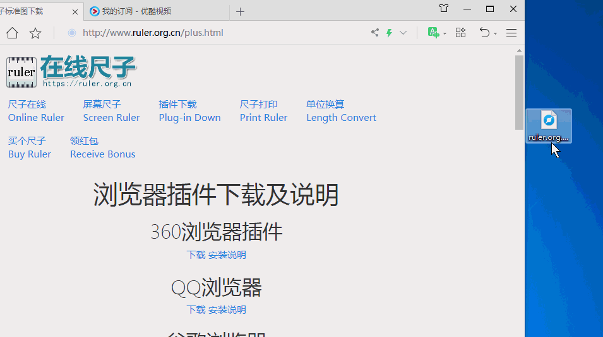The width and height of the screenshot is (603, 337).
Task: Click 安装说明 under QQ浏览器
Action: coord(227,310)
